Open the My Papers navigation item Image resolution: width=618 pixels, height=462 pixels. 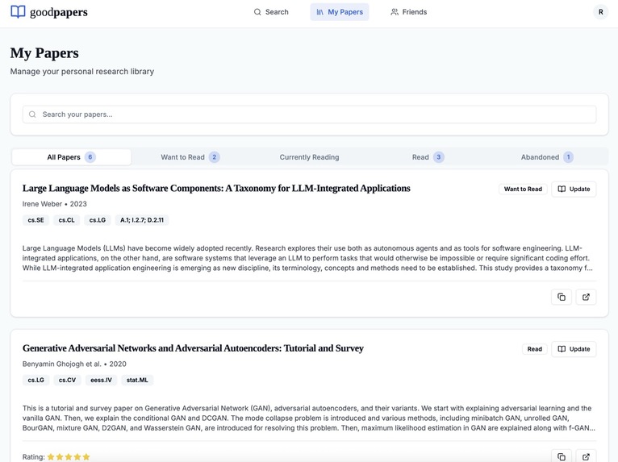(340, 12)
